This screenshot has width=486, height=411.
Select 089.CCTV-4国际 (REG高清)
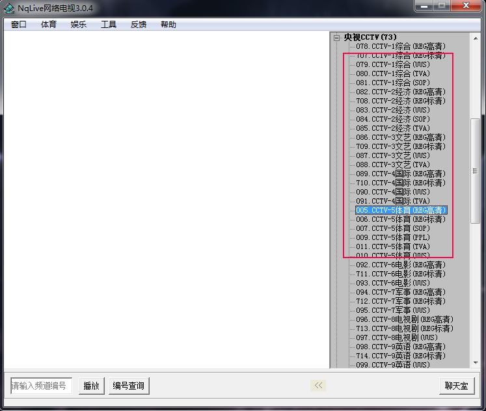[x=401, y=174]
